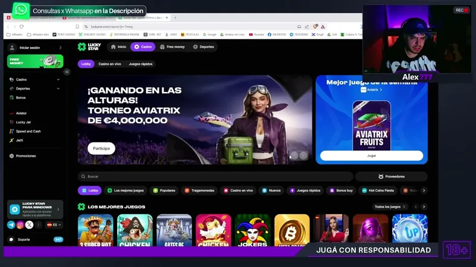Viewport: 476px width, 267px height.
Task: Open the Telegram social icon
Action: click(11, 225)
